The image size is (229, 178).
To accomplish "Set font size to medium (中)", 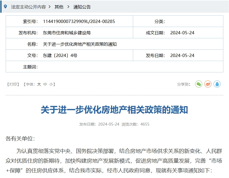I will pos(45,84).
